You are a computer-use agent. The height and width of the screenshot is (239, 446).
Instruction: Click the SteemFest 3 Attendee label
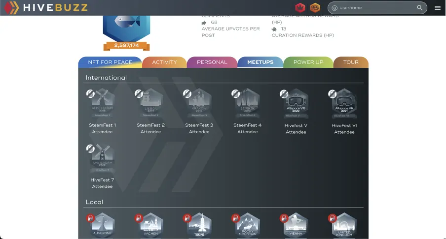(199, 128)
